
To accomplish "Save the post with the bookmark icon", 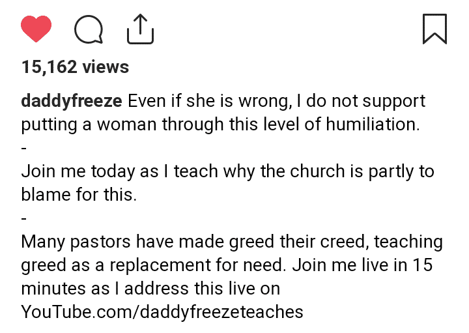I will tap(434, 29).
